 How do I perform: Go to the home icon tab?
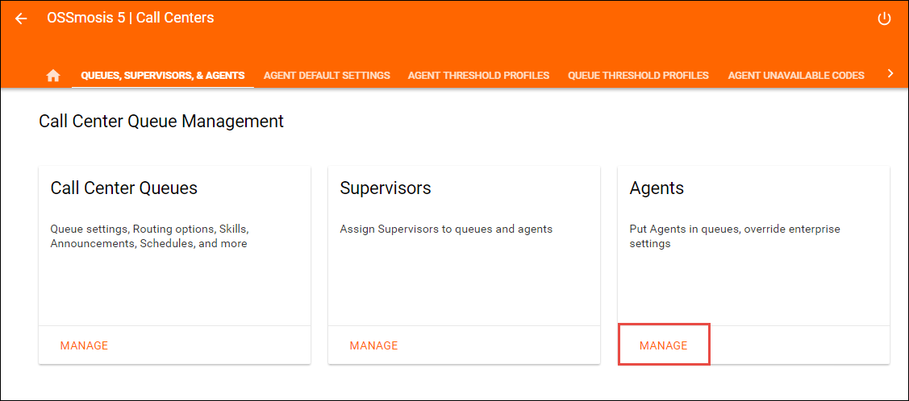pyautogui.click(x=53, y=75)
